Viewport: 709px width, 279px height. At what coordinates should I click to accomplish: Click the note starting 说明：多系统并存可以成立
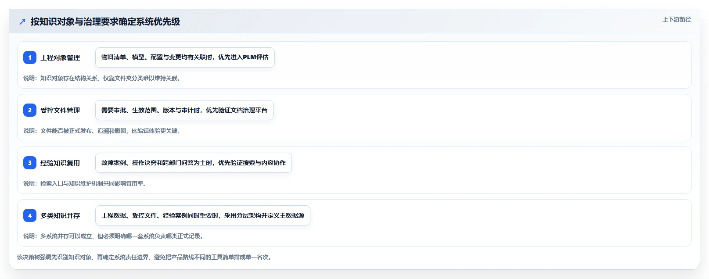click(x=114, y=236)
